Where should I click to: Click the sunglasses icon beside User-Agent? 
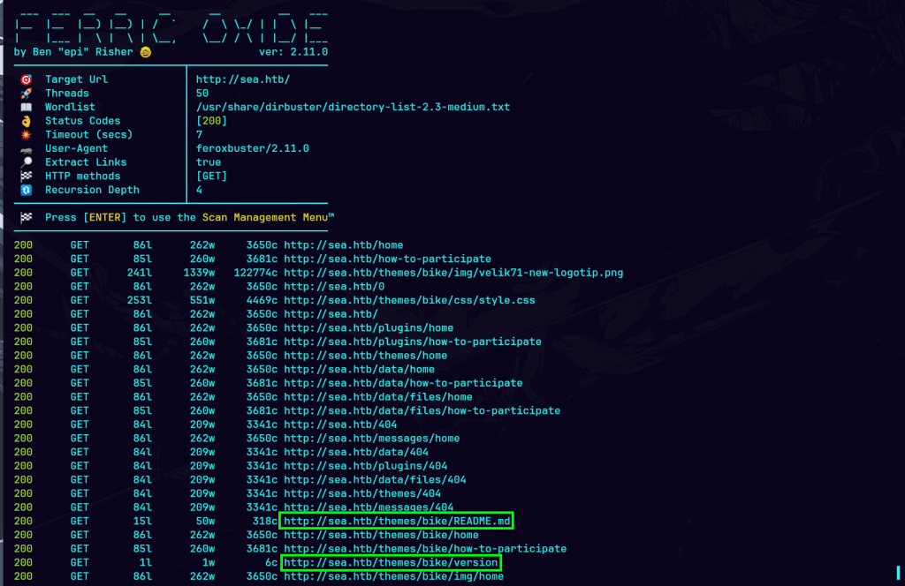tap(26, 148)
